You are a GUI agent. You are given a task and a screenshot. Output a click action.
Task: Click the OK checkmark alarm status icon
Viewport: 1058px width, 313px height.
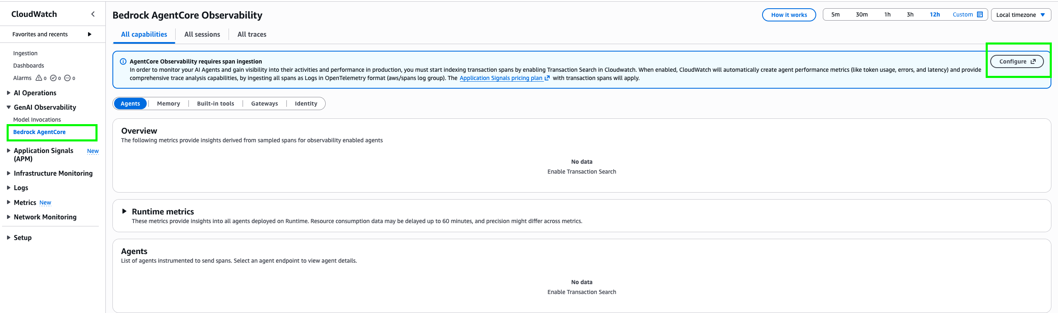(x=53, y=78)
